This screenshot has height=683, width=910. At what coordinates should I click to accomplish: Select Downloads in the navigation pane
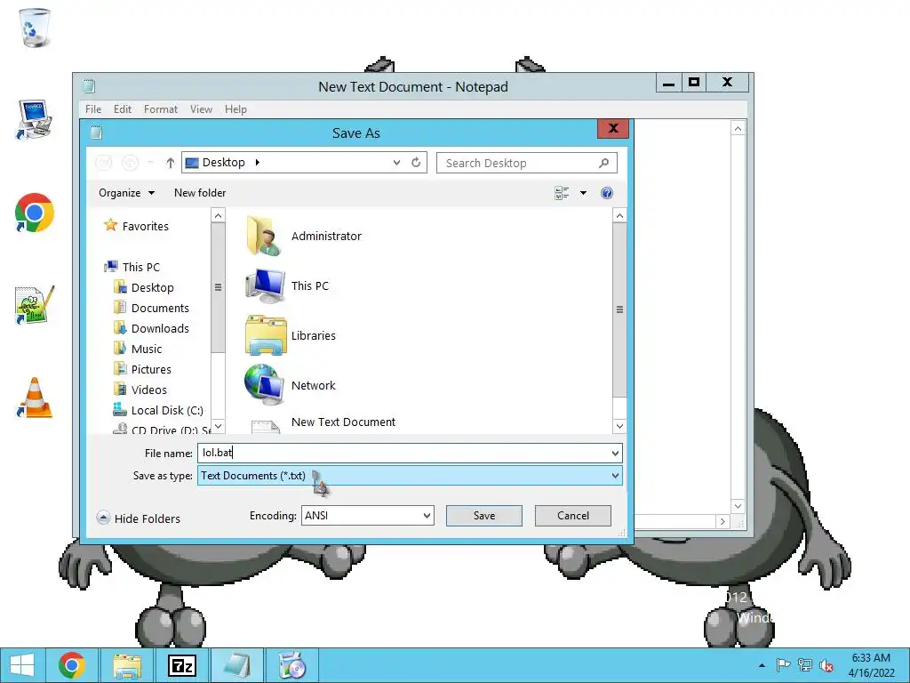pyautogui.click(x=151, y=328)
